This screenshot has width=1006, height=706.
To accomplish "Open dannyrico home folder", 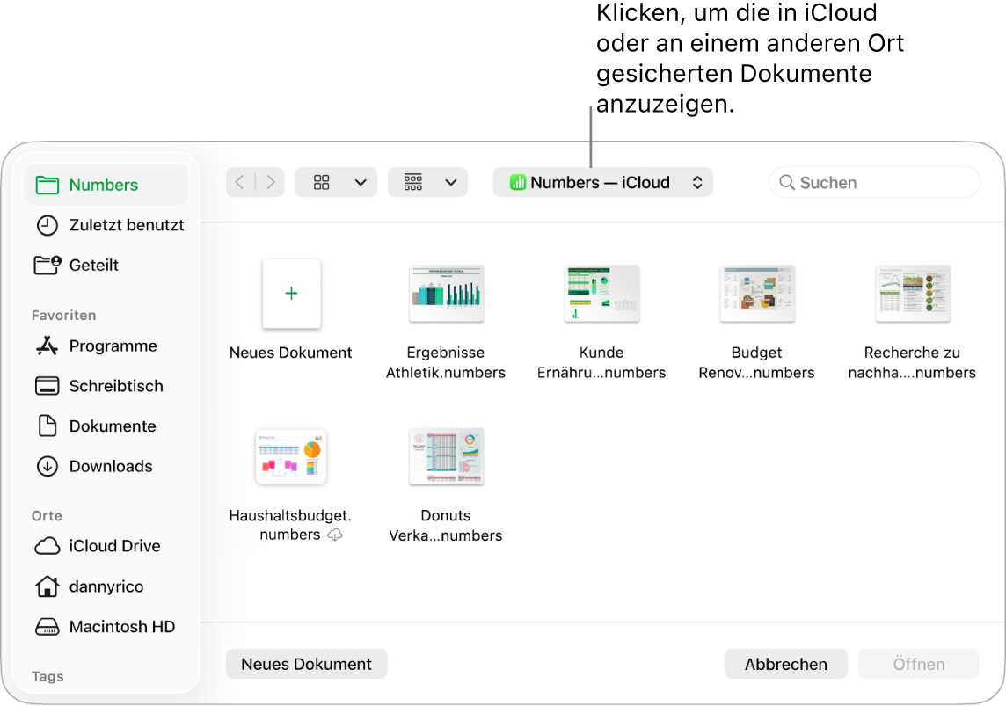I will point(106,586).
